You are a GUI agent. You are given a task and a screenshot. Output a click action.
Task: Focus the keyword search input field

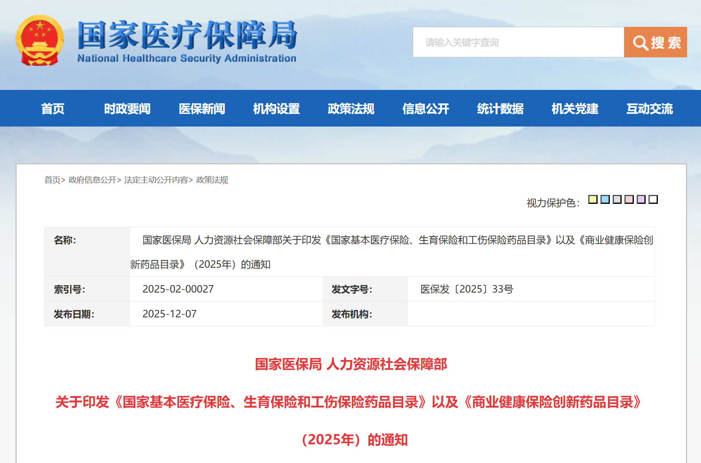pyautogui.click(x=518, y=42)
